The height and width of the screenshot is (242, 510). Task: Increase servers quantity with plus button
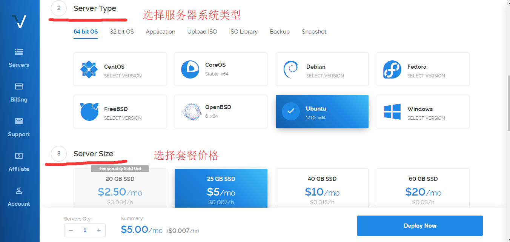click(99, 230)
